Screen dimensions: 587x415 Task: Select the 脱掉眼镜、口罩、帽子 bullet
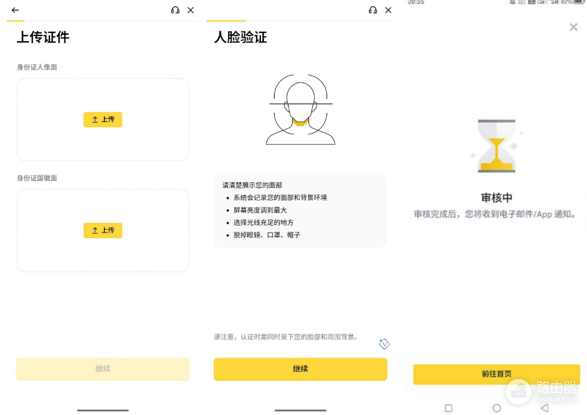point(267,235)
